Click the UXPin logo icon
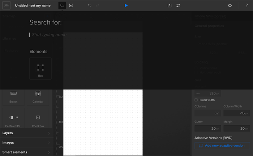 [x=6, y=5]
